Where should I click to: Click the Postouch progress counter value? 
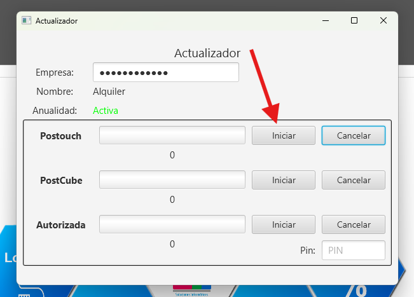(172, 155)
